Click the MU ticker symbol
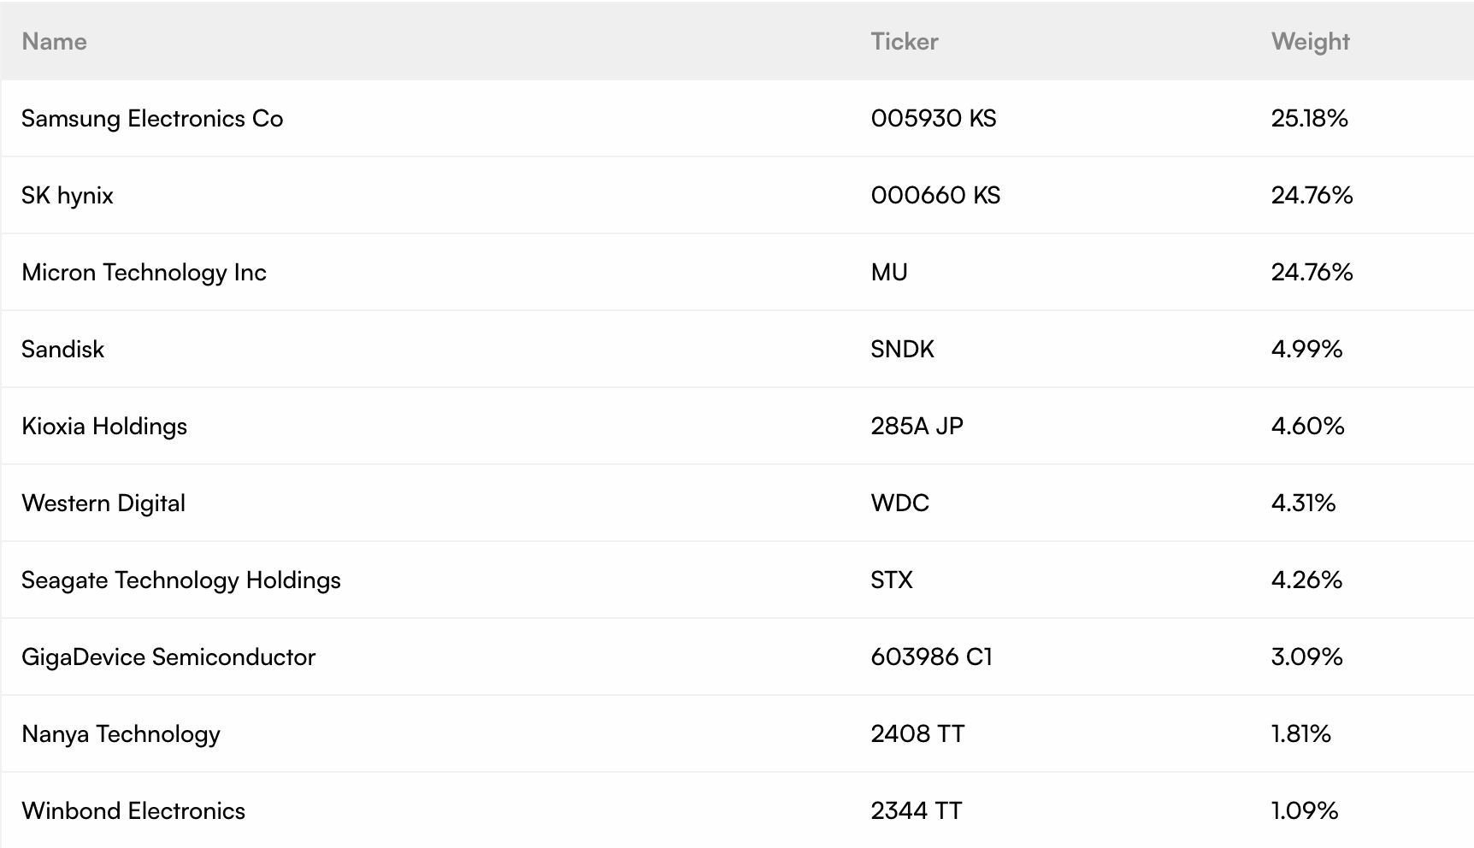This screenshot has height=848, width=1474. (889, 272)
